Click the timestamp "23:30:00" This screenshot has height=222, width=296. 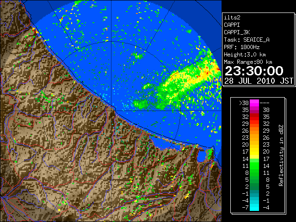click(x=254, y=71)
